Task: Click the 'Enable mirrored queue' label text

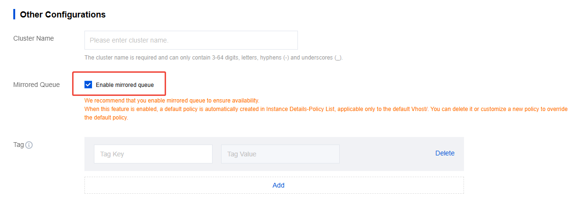Action: [125, 85]
